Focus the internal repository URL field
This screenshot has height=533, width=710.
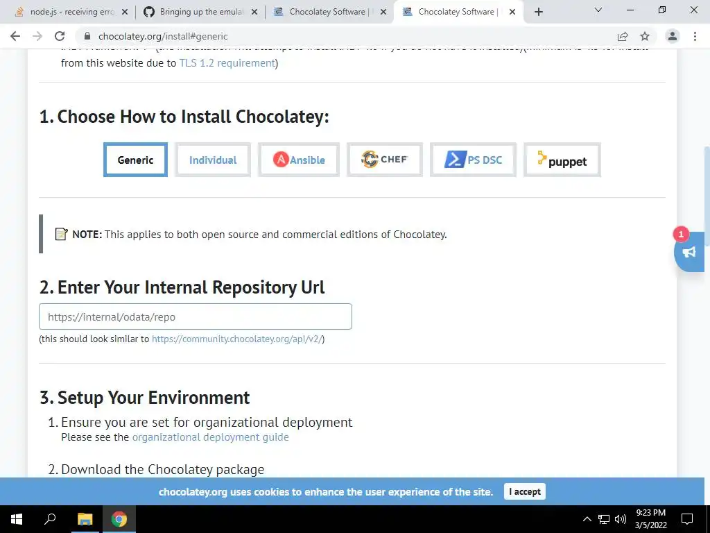pos(195,316)
